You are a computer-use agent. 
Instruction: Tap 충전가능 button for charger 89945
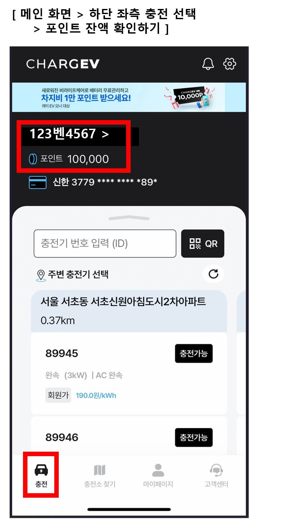194,353
